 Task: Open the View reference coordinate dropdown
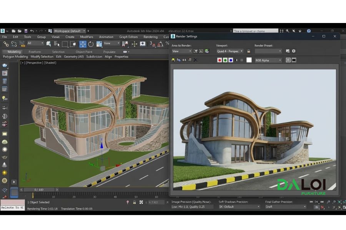pos(111,43)
